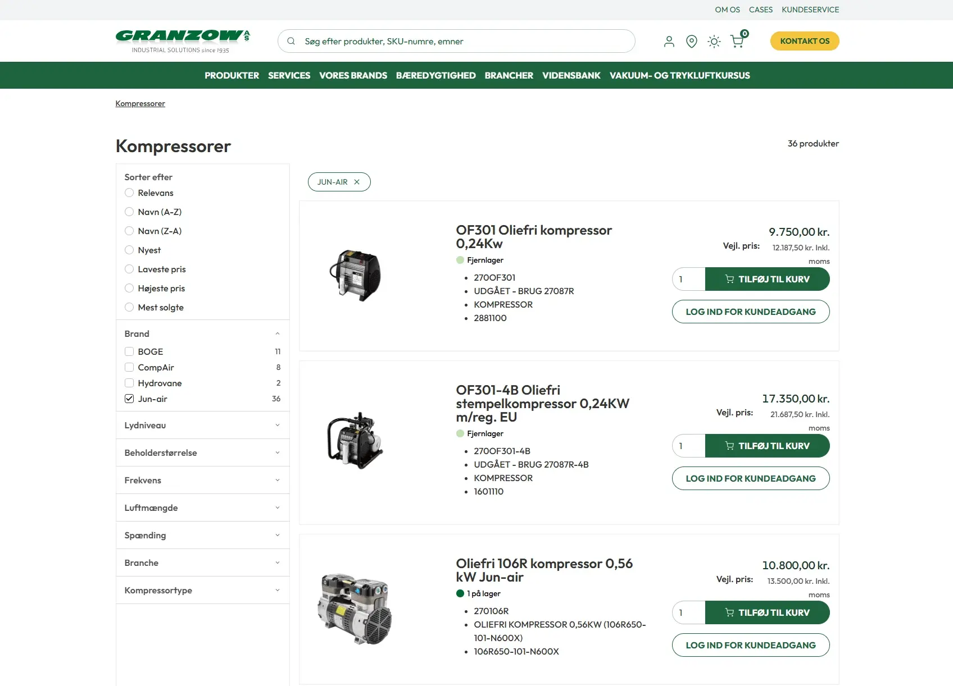Click quantity field for OF301-4B
Viewport: 953px width, 686px height.
click(689, 446)
